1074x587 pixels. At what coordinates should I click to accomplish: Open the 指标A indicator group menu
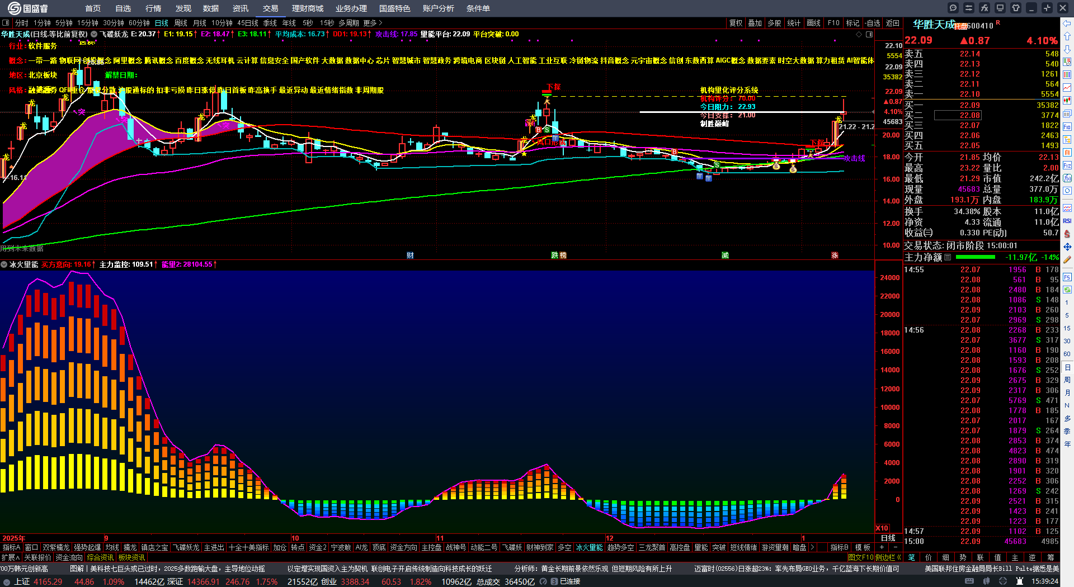tap(11, 547)
